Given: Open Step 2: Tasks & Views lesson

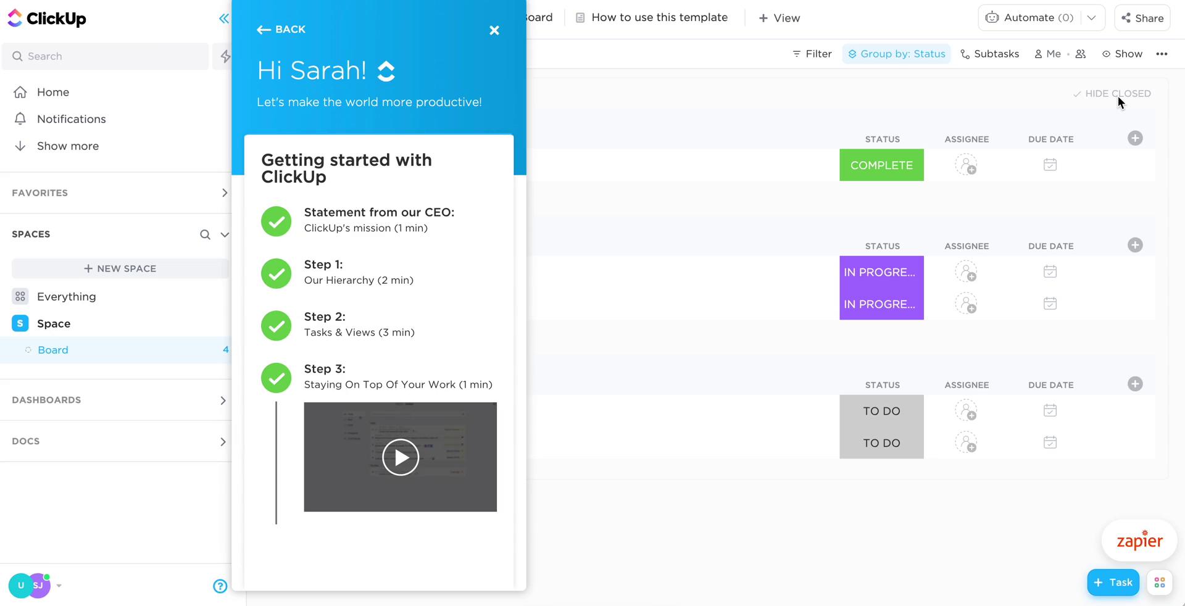Looking at the screenshot, I should point(359,325).
